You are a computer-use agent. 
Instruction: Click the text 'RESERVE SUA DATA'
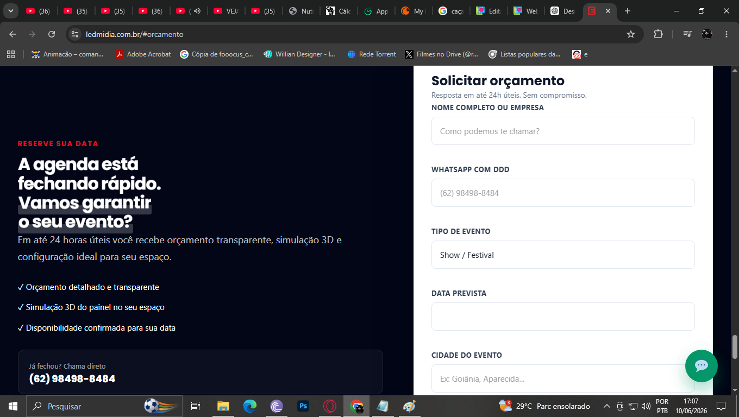(58, 144)
